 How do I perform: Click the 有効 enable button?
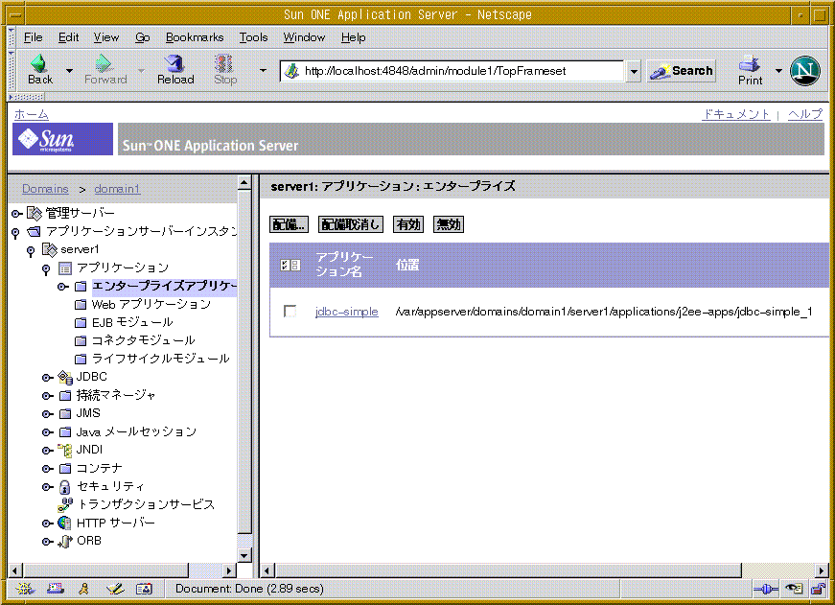[408, 224]
